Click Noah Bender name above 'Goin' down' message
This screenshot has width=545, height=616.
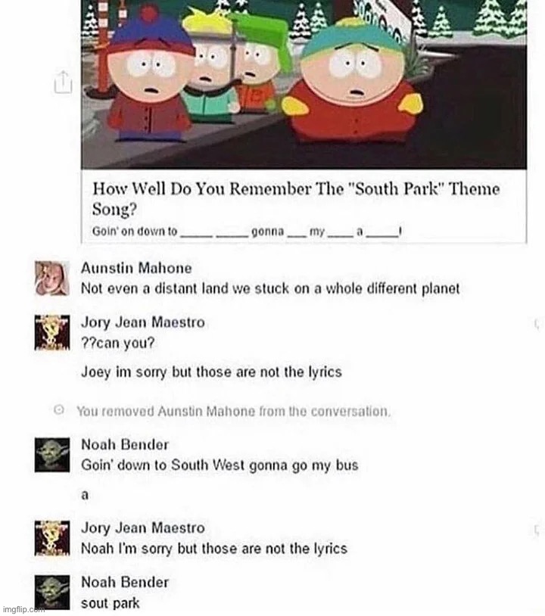click(x=125, y=444)
